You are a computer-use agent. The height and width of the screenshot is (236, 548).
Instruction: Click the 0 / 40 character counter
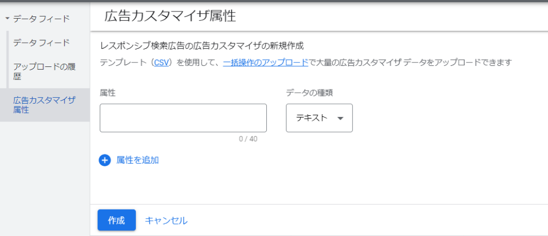[x=248, y=139]
